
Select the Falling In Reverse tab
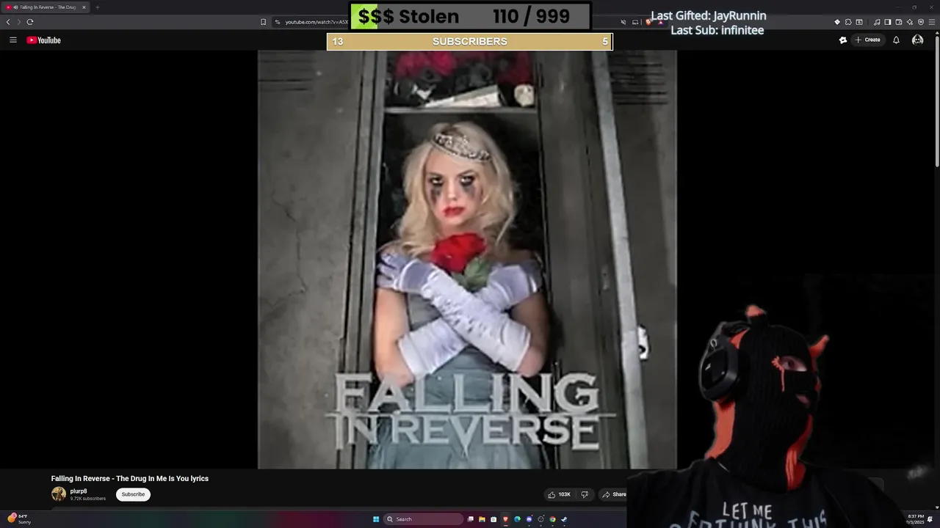click(x=45, y=7)
